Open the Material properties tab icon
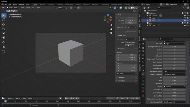The image size is (190, 107). pyautogui.click(x=143, y=91)
